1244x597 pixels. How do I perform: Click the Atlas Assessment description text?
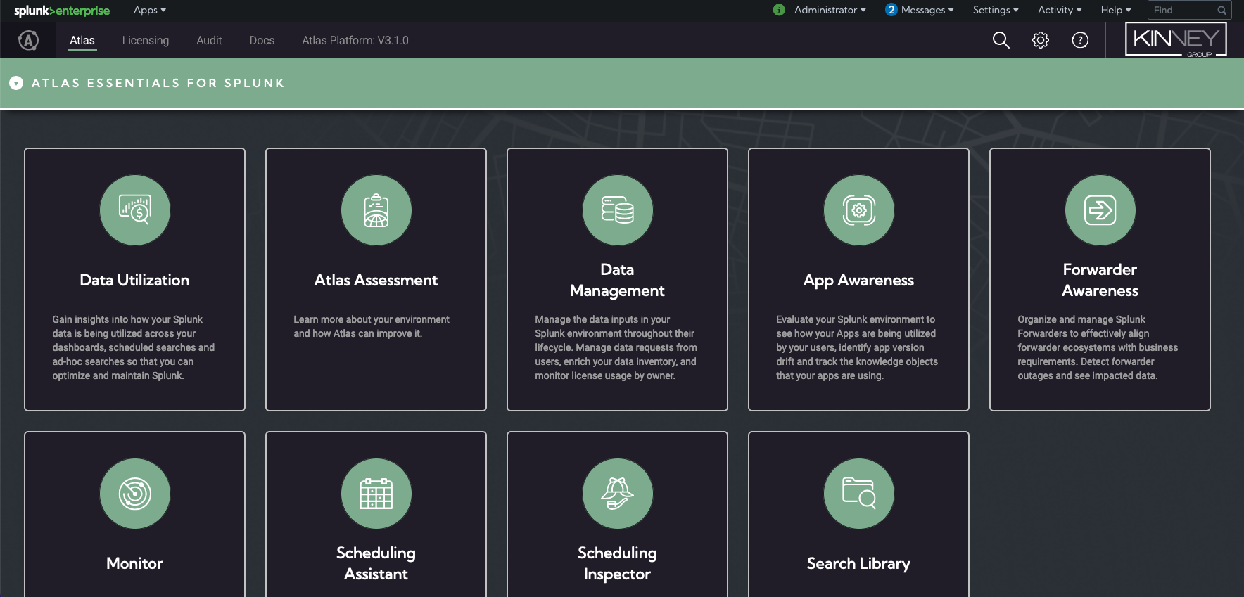point(372,326)
